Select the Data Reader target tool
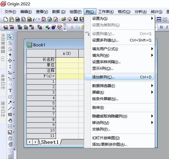Screen dimensions: 169x159 (x=10, y=60)
